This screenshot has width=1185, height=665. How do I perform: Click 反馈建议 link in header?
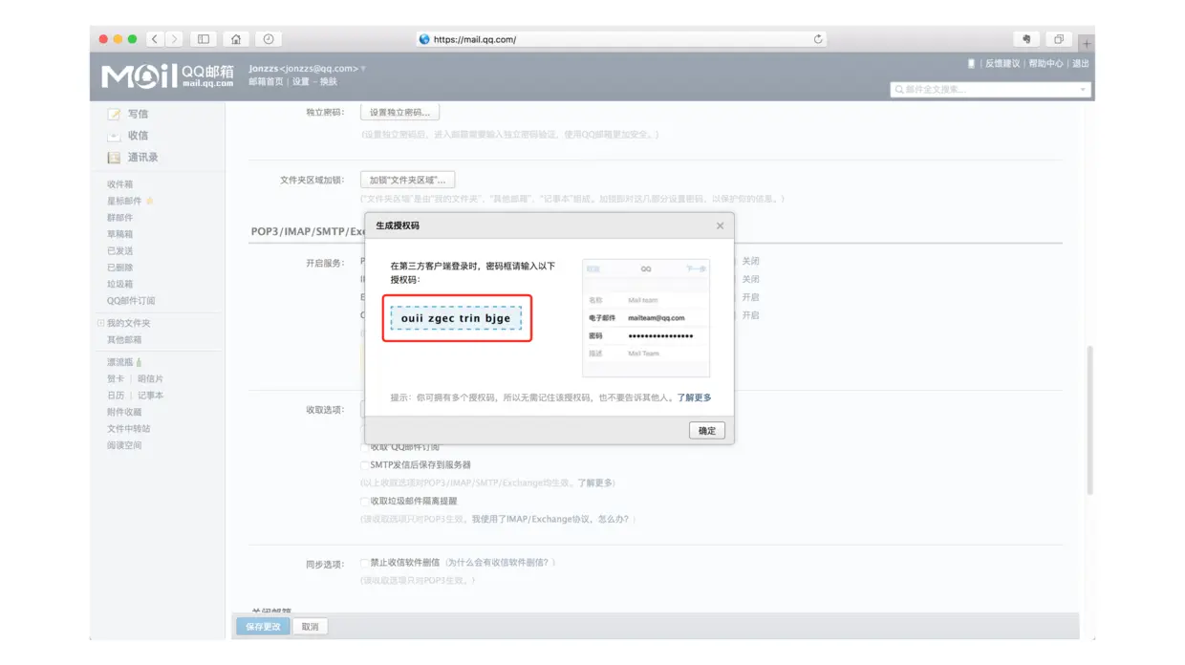(x=1002, y=64)
